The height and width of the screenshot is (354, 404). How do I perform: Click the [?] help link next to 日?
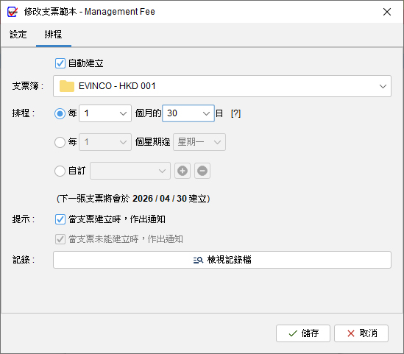[235, 113]
